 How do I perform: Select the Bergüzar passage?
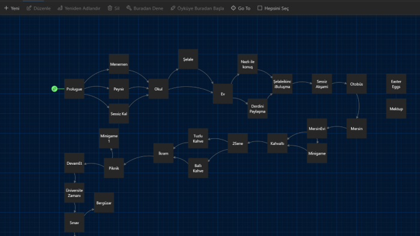(x=104, y=202)
